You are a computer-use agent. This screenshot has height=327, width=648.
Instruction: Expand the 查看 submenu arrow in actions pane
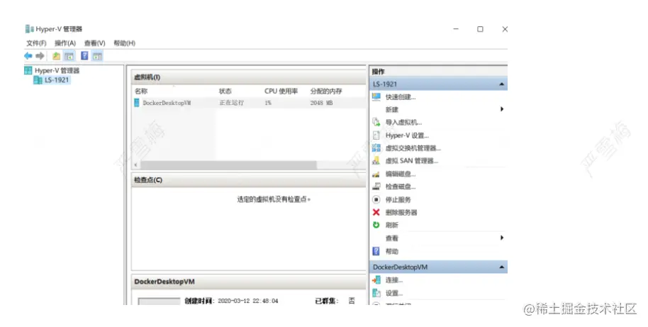(502, 238)
